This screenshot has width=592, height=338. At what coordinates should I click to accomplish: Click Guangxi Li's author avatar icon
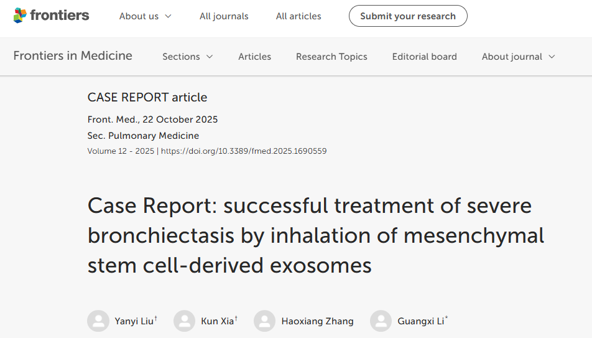tap(381, 321)
